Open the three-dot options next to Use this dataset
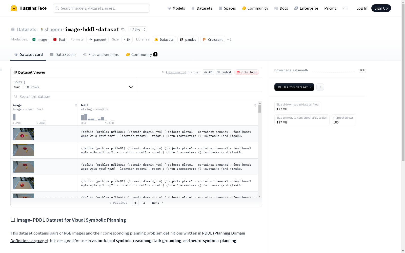 click(x=320, y=87)
